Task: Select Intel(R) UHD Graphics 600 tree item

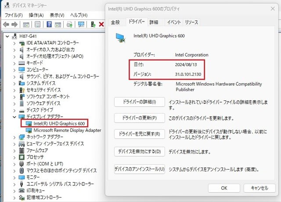Action: click(x=59, y=124)
